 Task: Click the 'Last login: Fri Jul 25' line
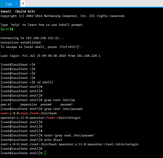click(50, 56)
